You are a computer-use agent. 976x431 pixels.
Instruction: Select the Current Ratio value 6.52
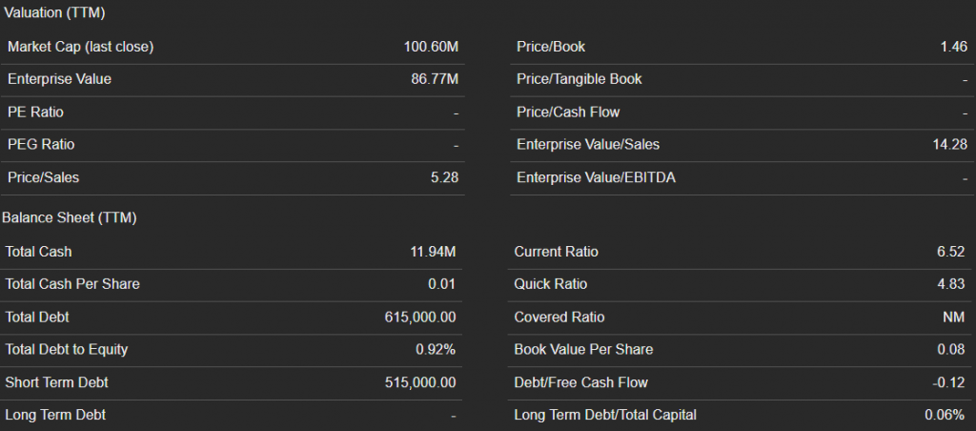(x=951, y=252)
